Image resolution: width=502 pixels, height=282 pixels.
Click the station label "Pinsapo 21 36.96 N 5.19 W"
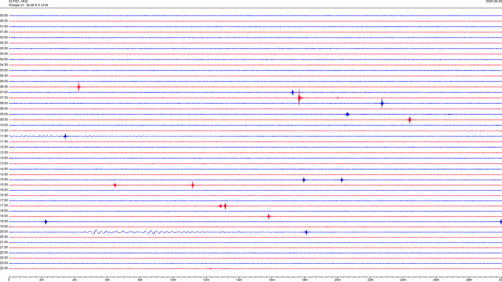(x=28, y=5)
